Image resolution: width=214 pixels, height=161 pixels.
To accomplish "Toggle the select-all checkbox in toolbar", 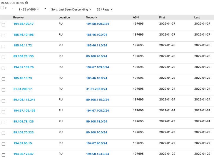I will coord(2,8).
